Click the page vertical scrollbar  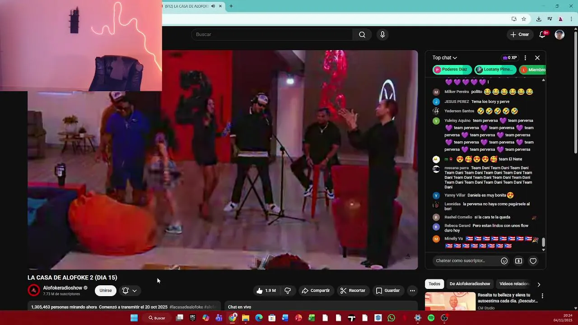pos(576,93)
